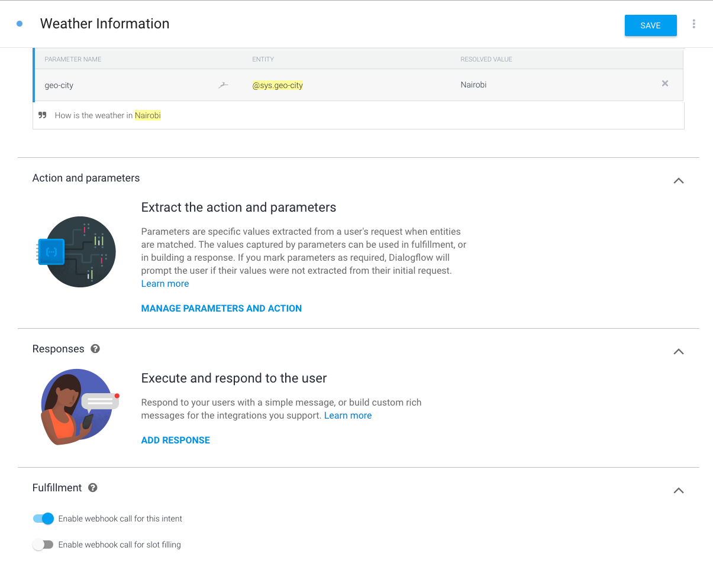
Task: Click the geo-city parameter annotation icon
Action: coord(223,85)
